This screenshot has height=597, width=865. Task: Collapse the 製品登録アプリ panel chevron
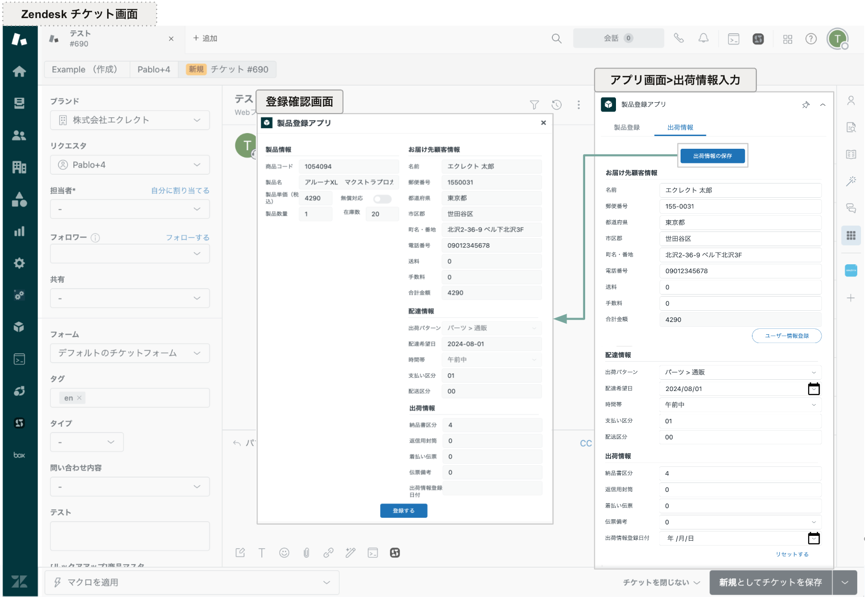click(823, 105)
